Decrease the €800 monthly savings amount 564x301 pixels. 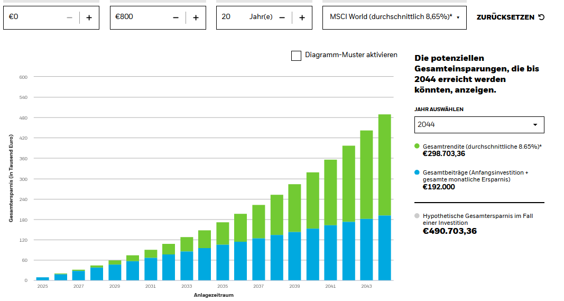click(x=175, y=17)
